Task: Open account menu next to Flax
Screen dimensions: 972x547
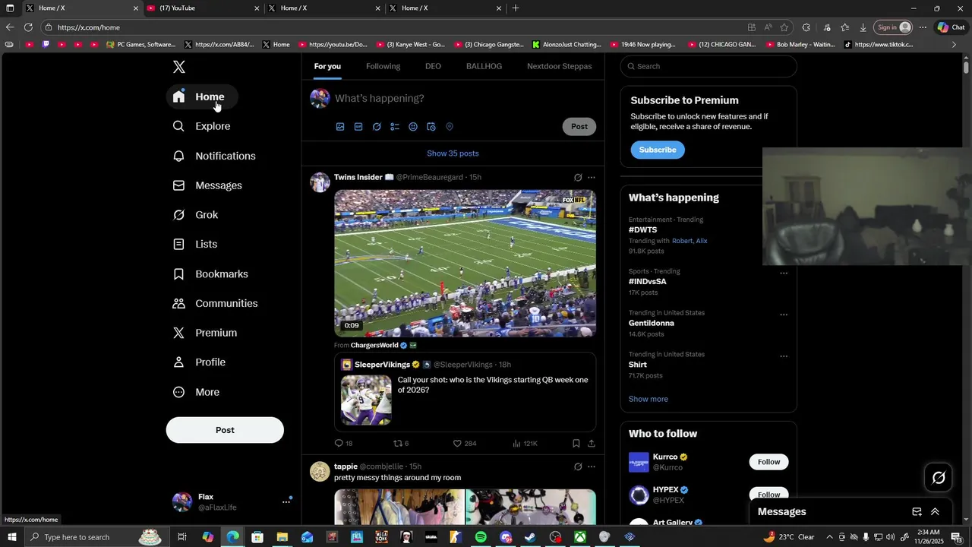Action: tap(286, 501)
